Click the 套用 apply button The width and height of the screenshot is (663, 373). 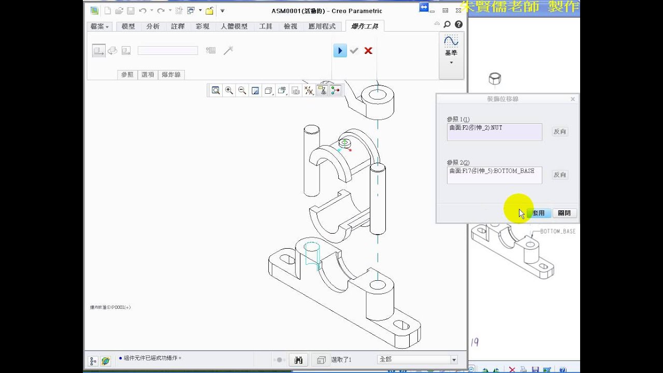[x=538, y=213]
